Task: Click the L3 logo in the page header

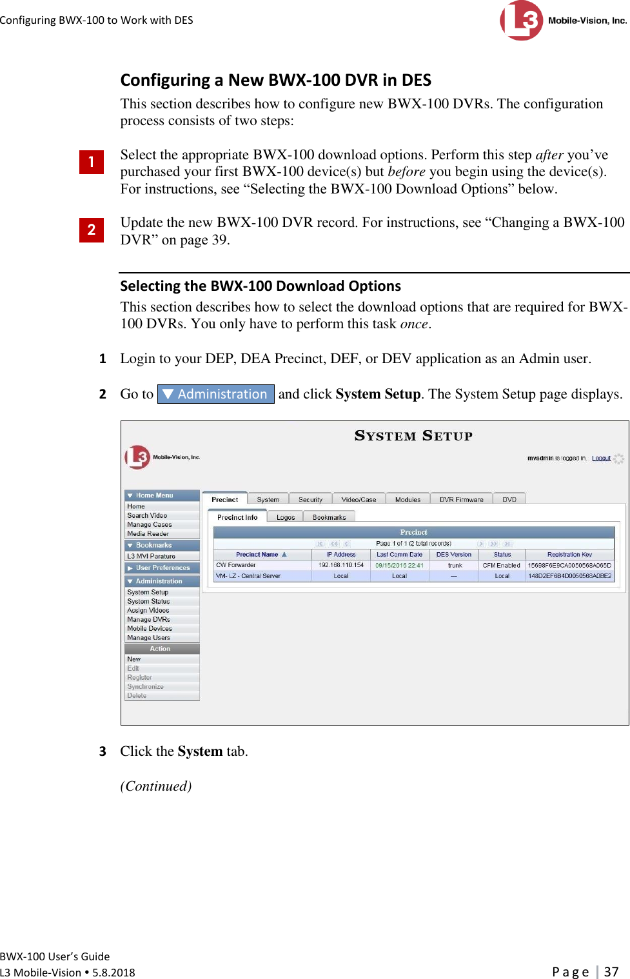Action: click(563, 21)
